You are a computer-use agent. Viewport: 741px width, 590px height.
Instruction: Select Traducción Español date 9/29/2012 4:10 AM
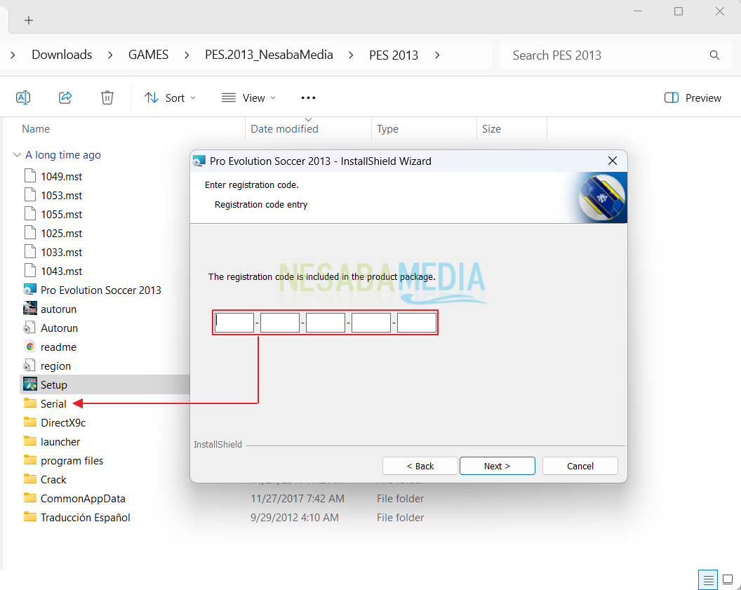[295, 517]
